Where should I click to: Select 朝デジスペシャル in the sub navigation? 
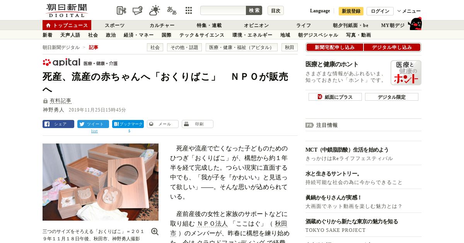(318, 35)
